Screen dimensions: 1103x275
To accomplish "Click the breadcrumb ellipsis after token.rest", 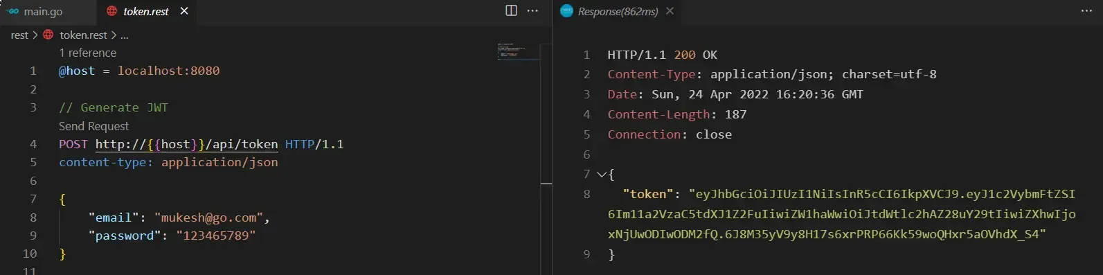I will [x=125, y=35].
